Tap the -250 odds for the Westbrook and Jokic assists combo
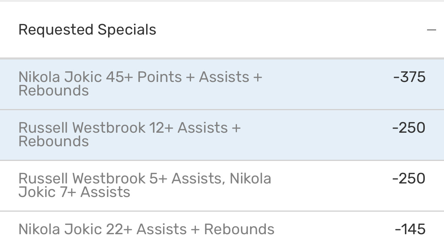Viewport: 444px width, 244px height. [x=409, y=179]
